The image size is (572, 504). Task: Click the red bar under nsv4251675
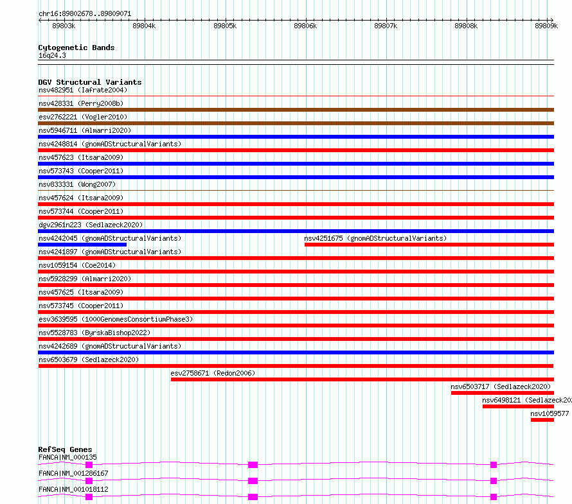(x=429, y=245)
